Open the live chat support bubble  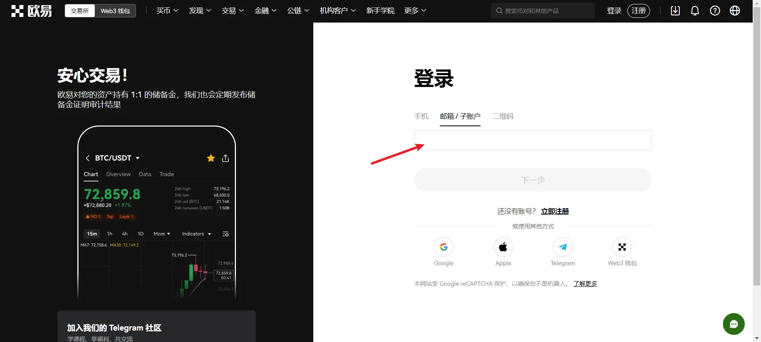[x=734, y=324]
